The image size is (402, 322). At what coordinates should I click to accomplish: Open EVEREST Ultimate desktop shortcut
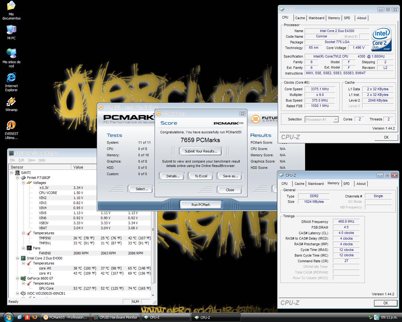11,130
